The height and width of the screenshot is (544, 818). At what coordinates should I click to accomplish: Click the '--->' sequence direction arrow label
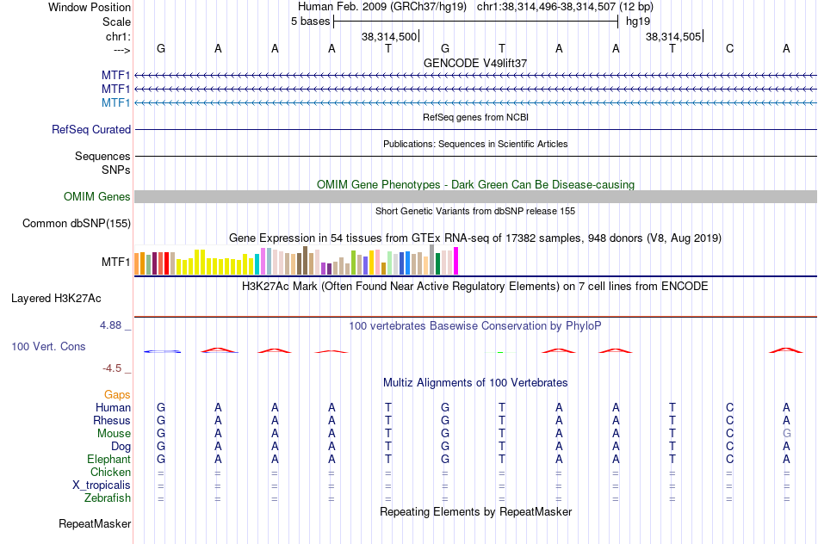coord(121,50)
